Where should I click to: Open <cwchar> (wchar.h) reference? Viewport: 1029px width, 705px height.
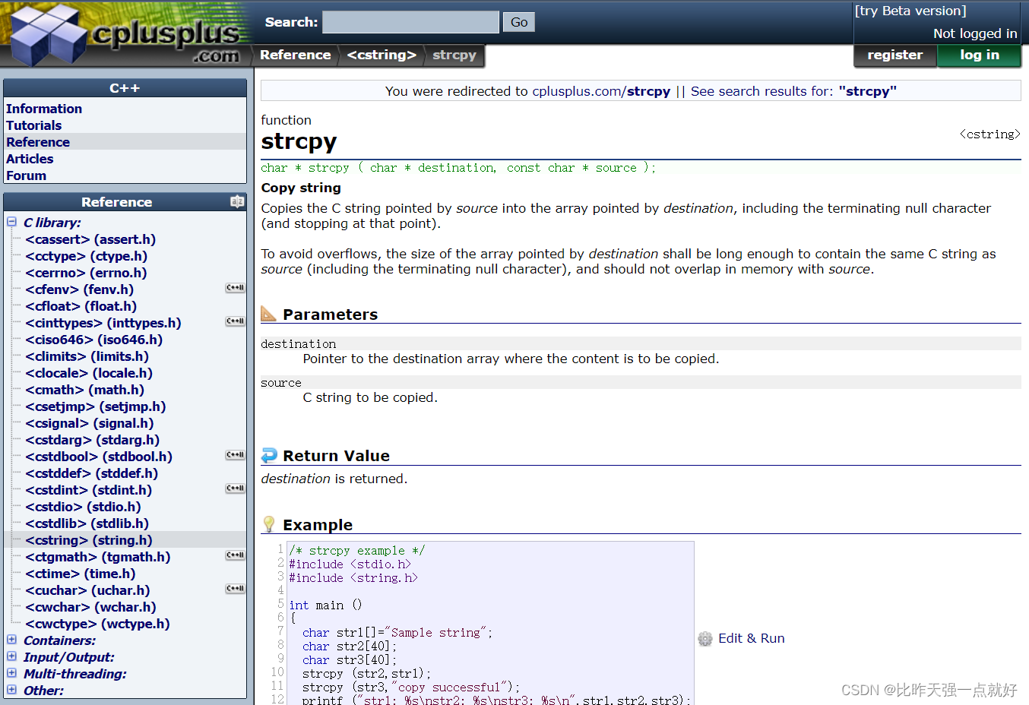[91, 607]
